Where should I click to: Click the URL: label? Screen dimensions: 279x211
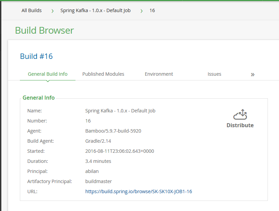click(x=32, y=191)
